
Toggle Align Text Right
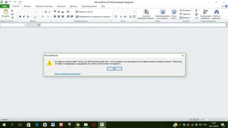pos(62,16)
